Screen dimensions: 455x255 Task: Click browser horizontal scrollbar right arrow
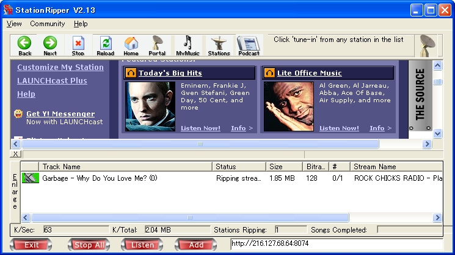(x=427, y=144)
